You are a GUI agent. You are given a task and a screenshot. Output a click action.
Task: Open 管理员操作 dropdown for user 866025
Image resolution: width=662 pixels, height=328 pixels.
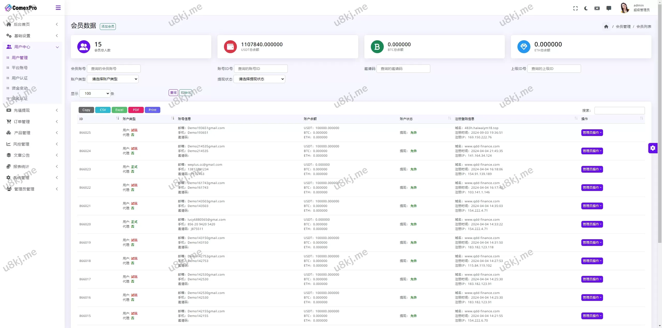tap(592, 133)
